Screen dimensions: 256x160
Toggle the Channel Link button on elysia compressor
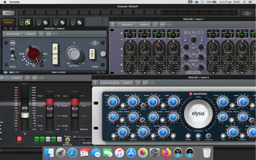(x=208, y=136)
